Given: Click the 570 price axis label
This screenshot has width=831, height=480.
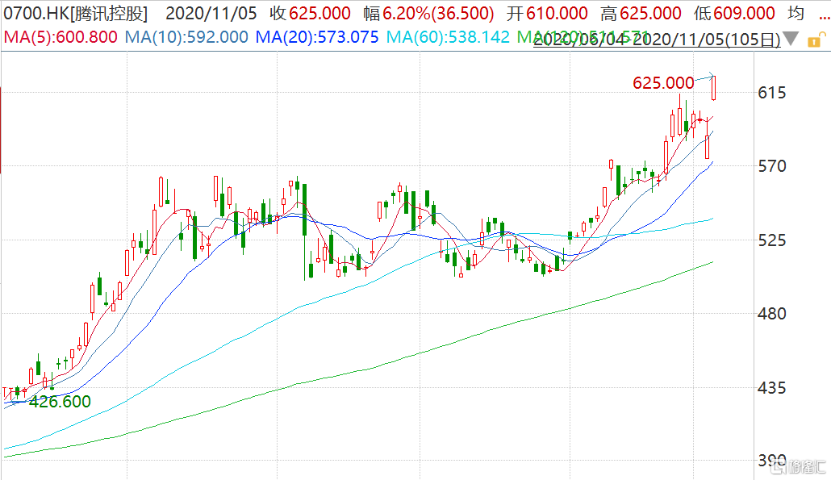Looking at the screenshot, I should 772,166.
